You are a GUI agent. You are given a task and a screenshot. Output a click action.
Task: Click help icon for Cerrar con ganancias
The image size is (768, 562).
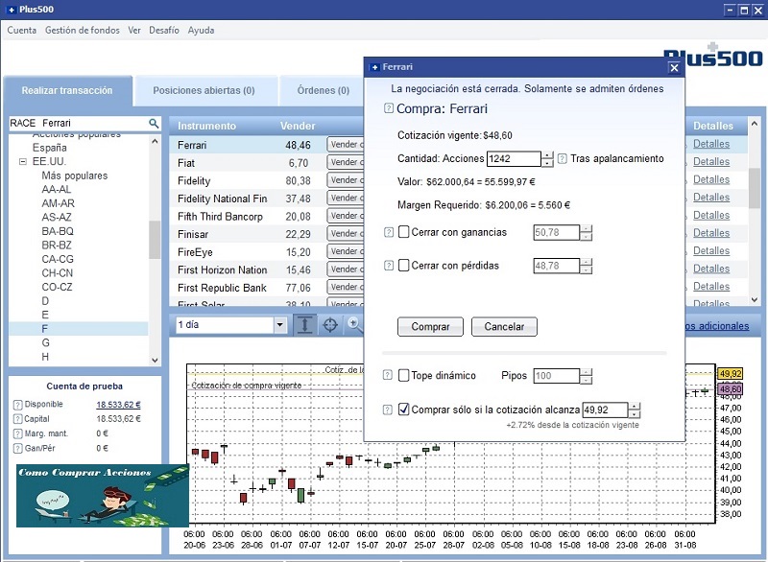click(x=389, y=232)
